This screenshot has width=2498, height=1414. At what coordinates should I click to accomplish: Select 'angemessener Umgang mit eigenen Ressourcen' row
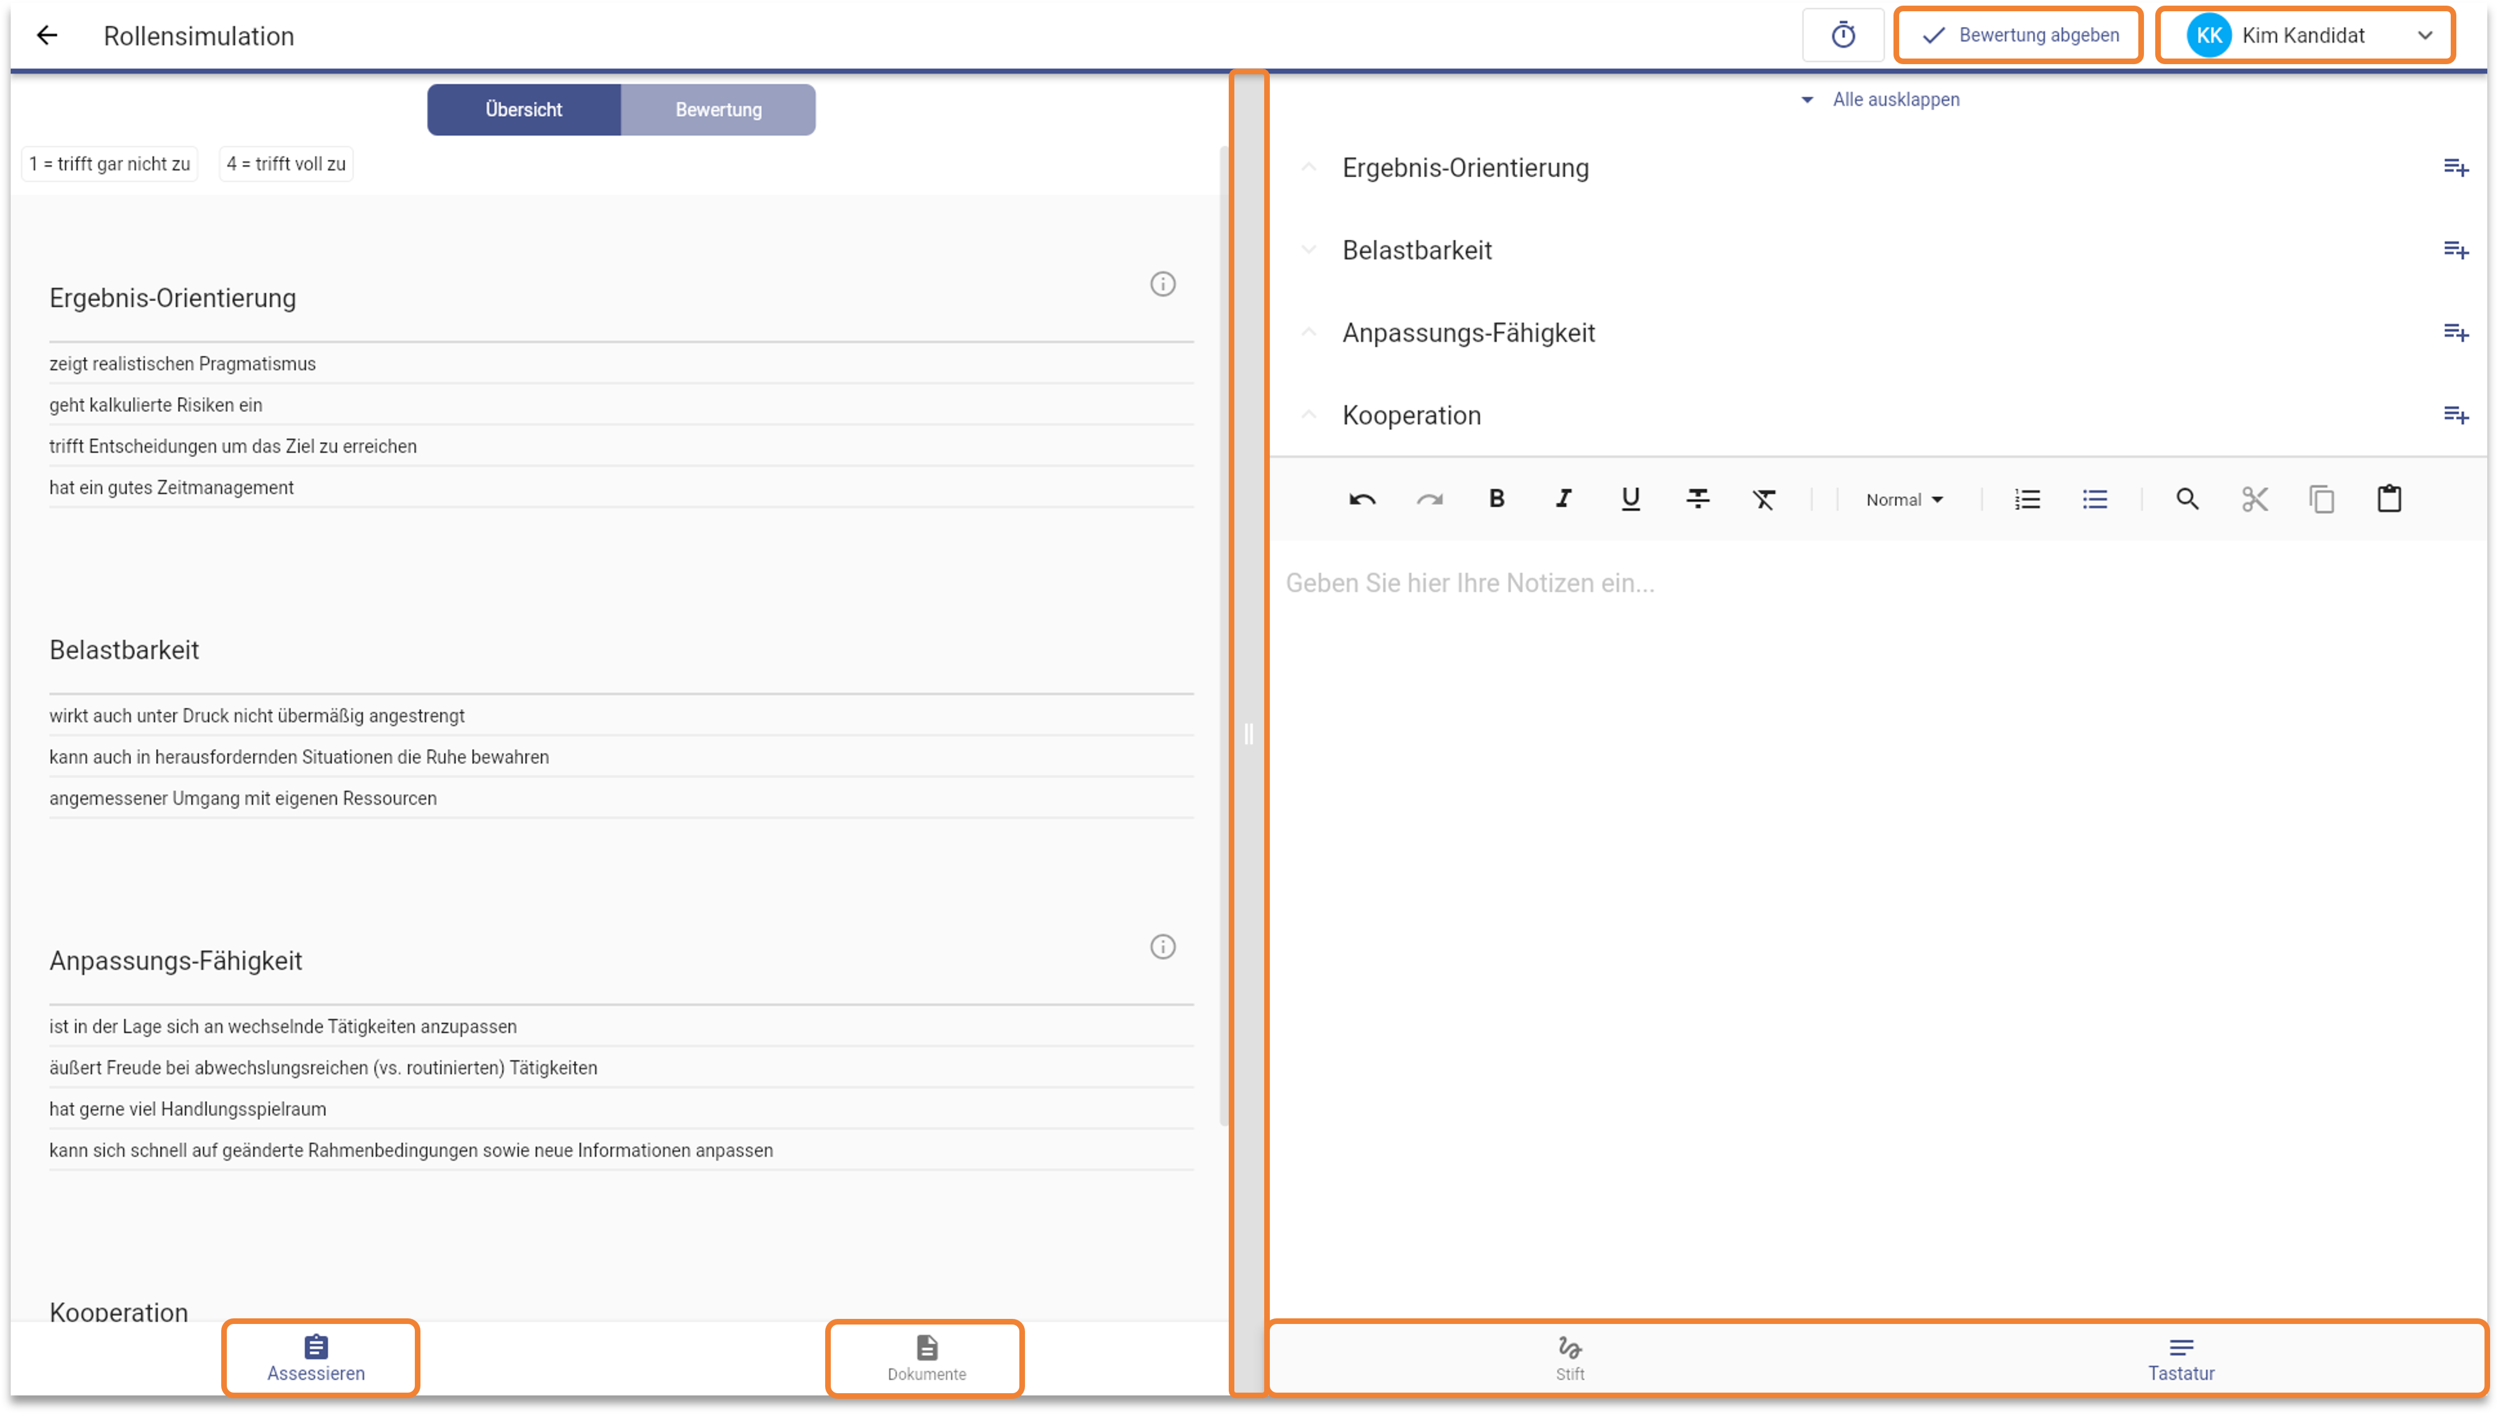tap(621, 798)
